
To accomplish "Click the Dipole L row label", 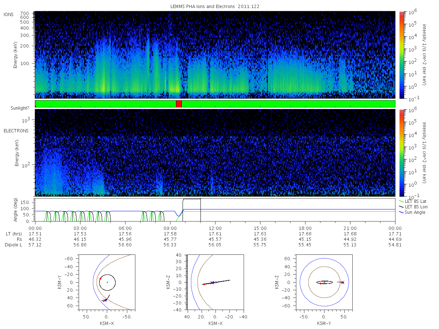I will point(13,245).
